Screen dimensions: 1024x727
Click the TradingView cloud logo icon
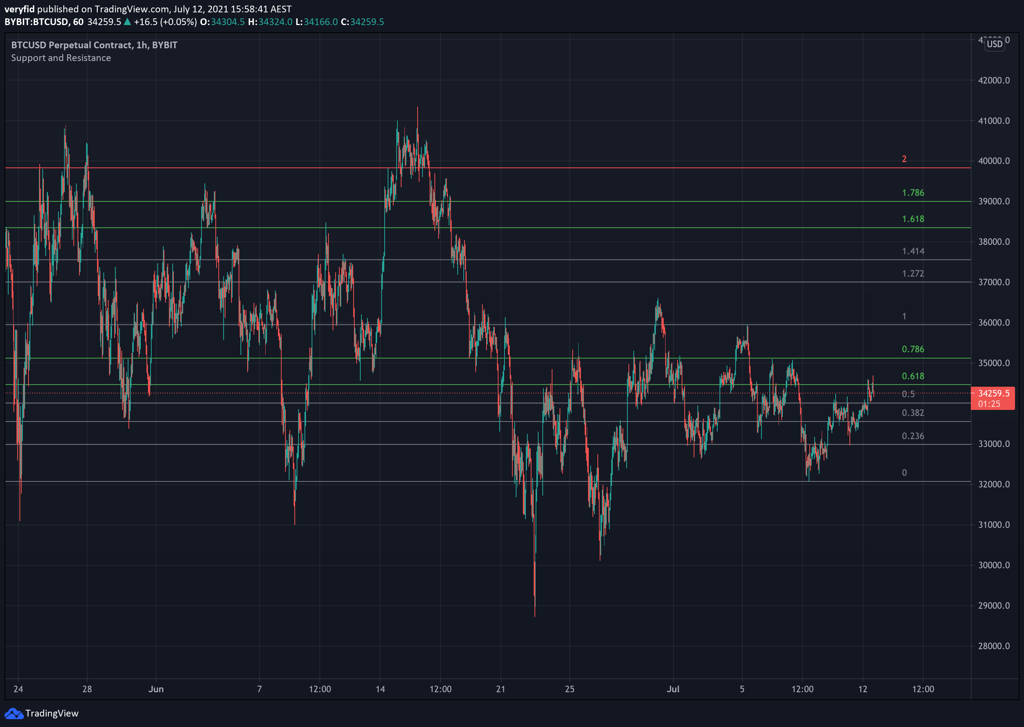pyautogui.click(x=13, y=713)
